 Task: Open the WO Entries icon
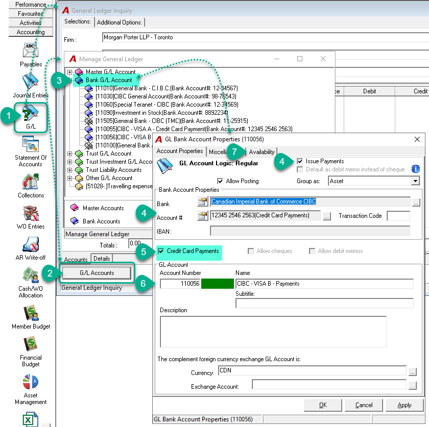[x=31, y=213]
